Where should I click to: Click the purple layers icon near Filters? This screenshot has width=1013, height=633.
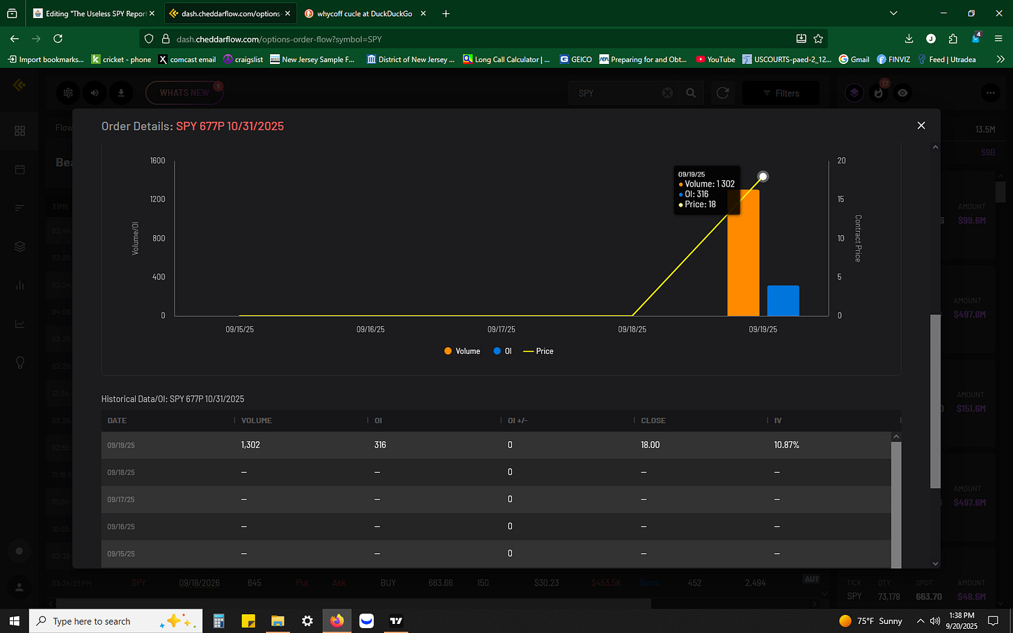(x=854, y=93)
